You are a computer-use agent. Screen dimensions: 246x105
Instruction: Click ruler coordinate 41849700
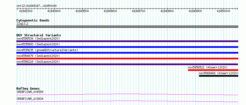coord(139,11)
